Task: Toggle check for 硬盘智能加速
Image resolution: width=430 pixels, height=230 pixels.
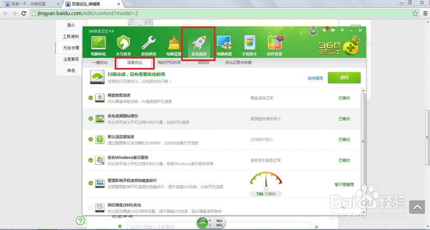Action: click(x=90, y=98)
